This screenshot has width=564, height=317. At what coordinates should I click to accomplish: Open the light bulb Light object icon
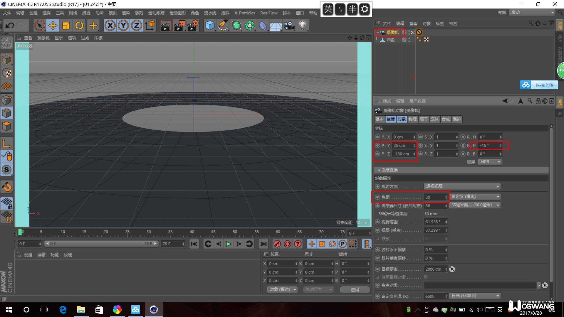[x=302, y=26]
